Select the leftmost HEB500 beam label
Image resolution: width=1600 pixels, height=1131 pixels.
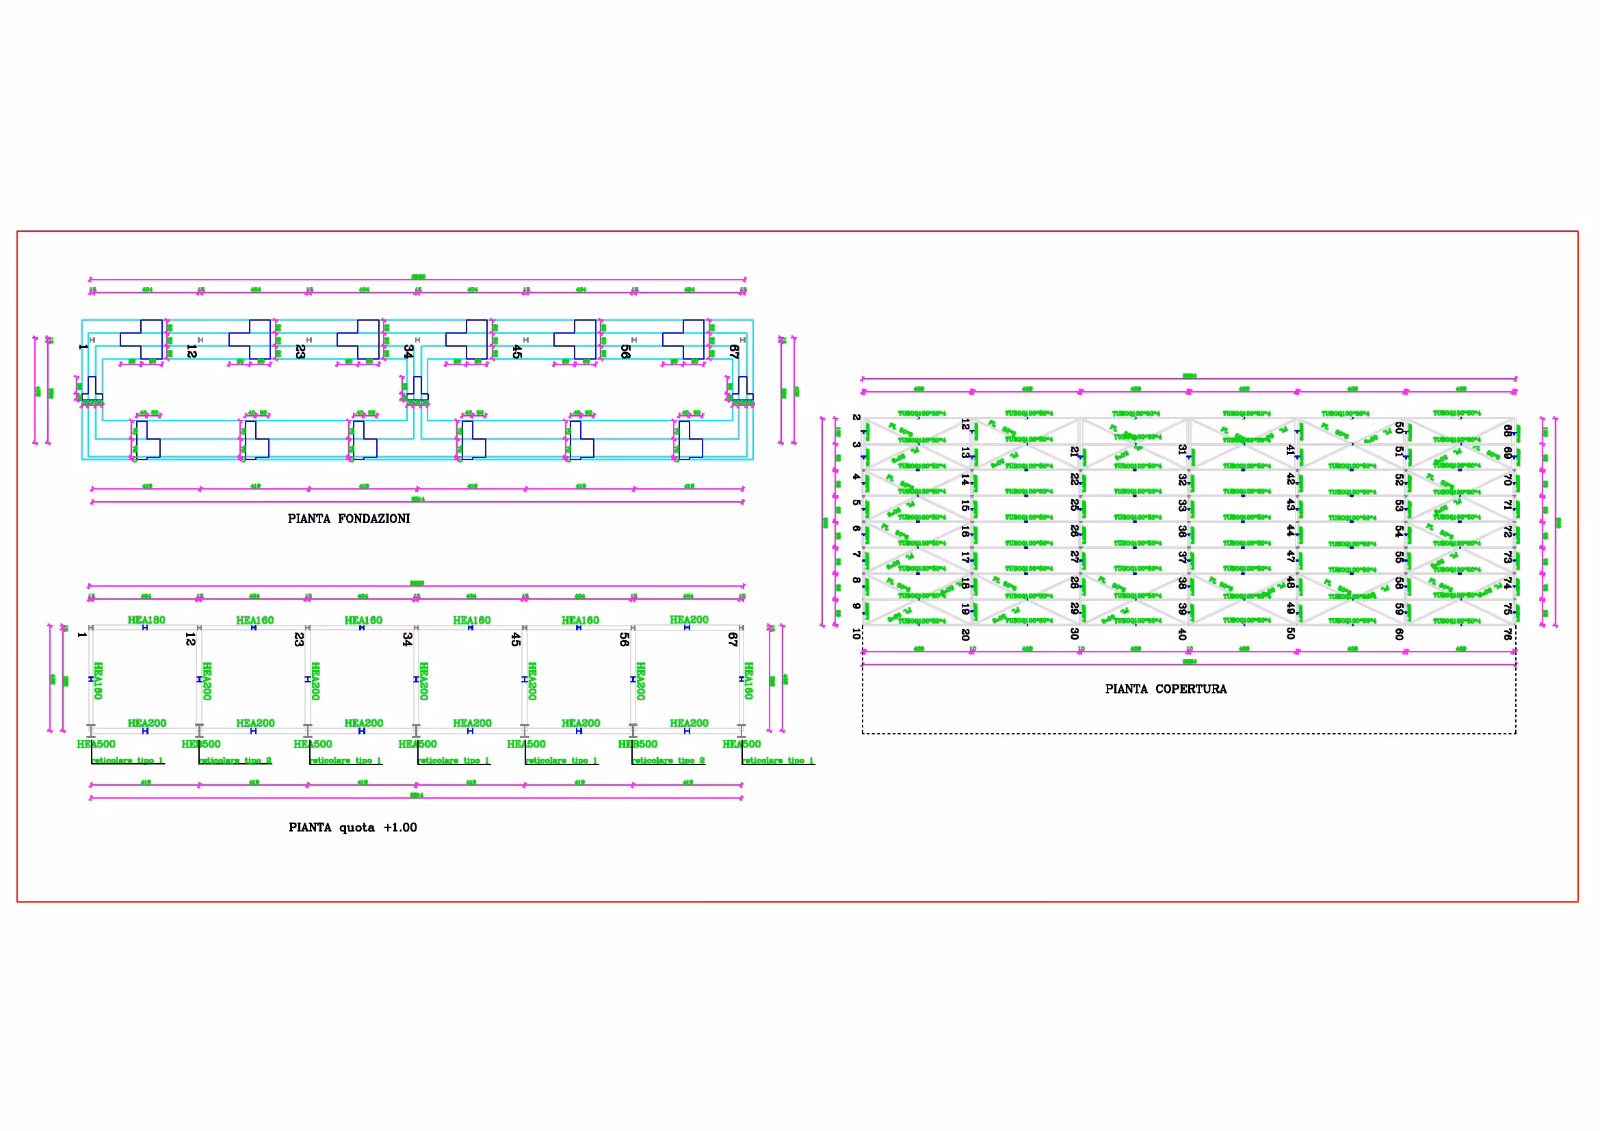(200, 744)
